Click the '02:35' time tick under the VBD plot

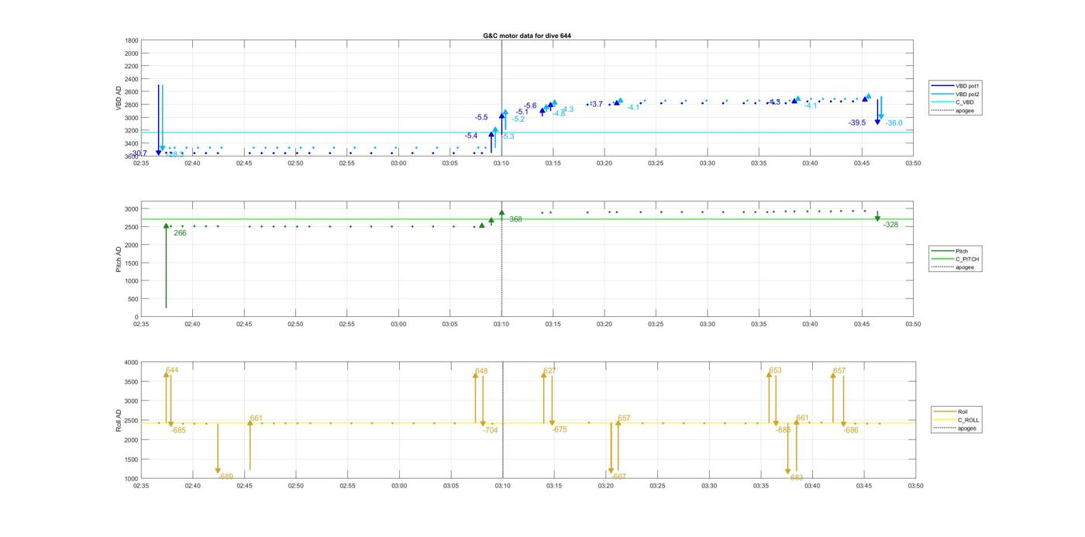point(141,163)
